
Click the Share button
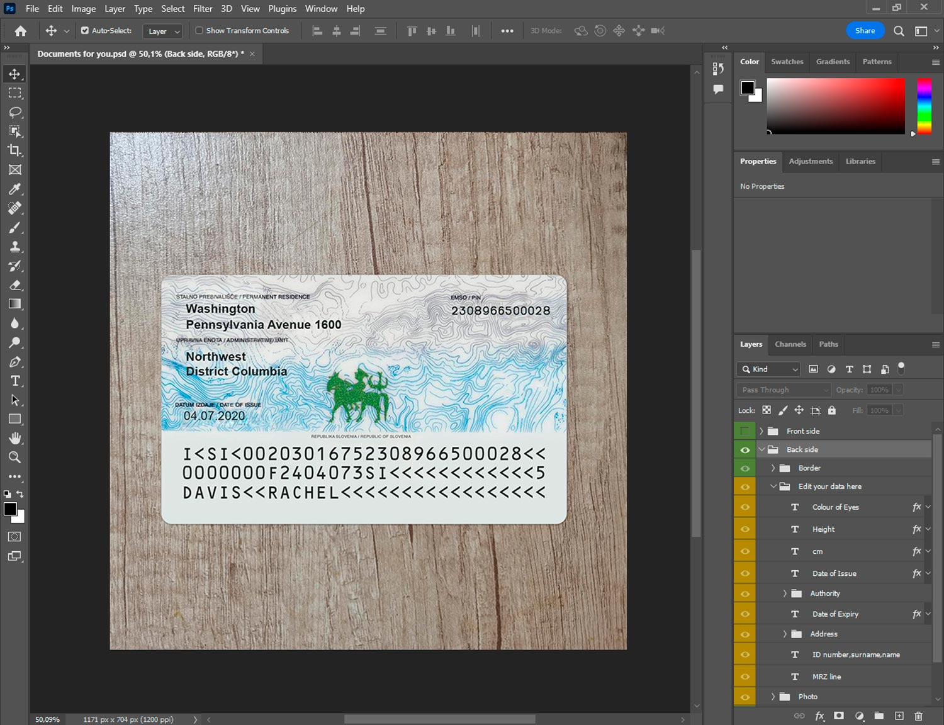(864, 30)
